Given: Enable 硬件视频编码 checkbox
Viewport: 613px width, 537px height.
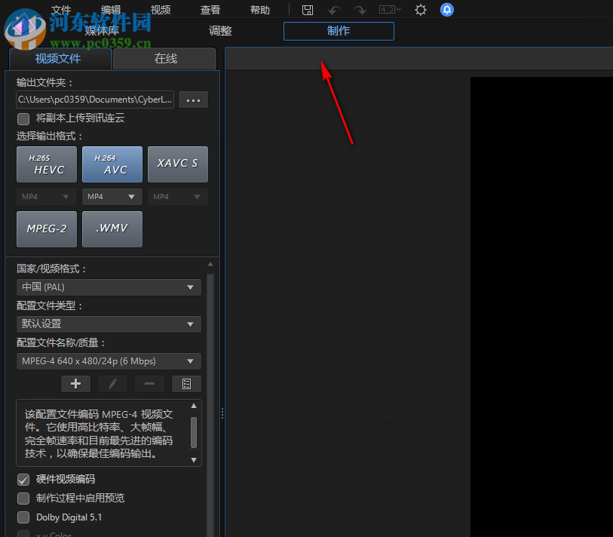Looking at the screenshot, I should [x=23, y=480].
